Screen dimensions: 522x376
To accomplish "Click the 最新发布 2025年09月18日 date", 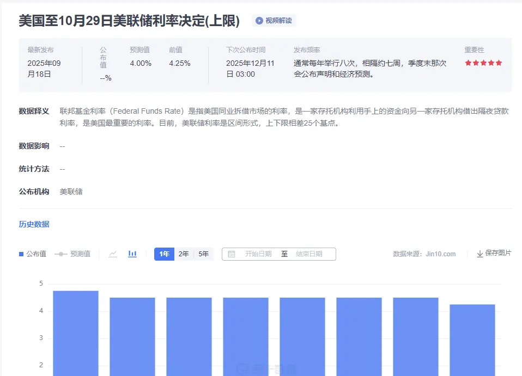I will pyautogui.click(x=44, y=69).
